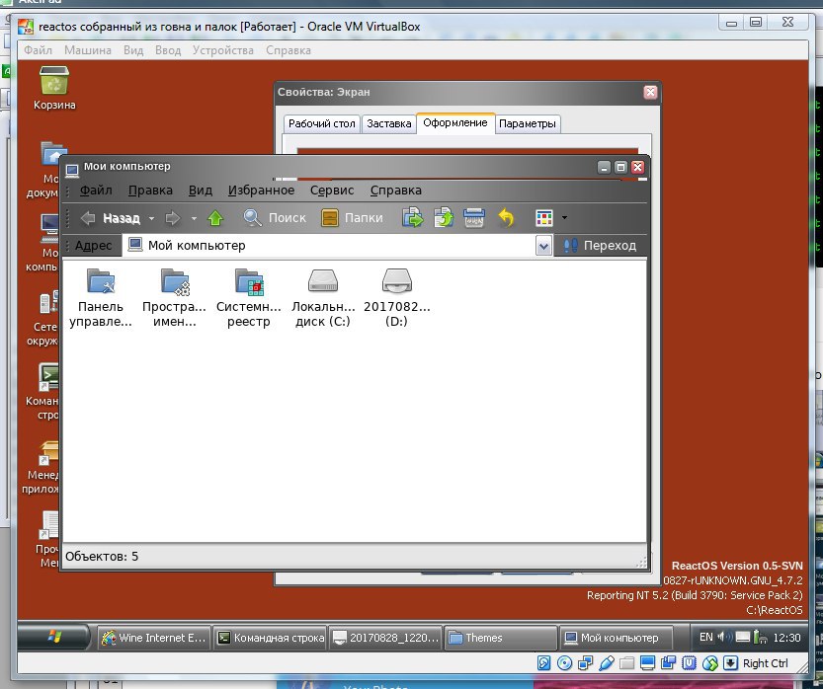This screenshot has width=823, height=689.
Task: Select the Системный реестр icon
Action: point(248,298)
